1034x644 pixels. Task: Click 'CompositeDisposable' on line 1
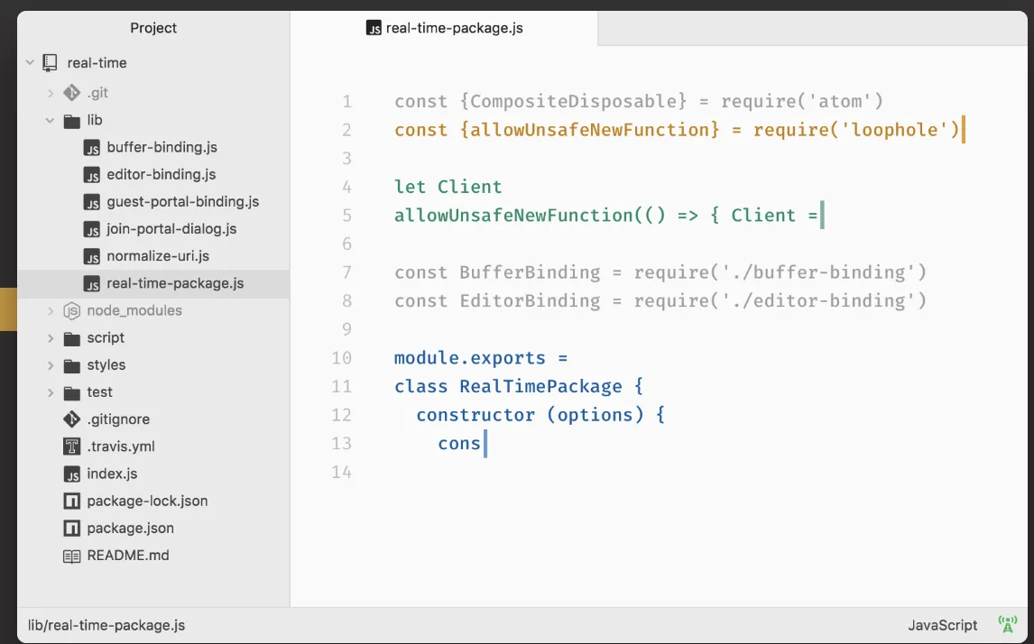click(574, 102)
